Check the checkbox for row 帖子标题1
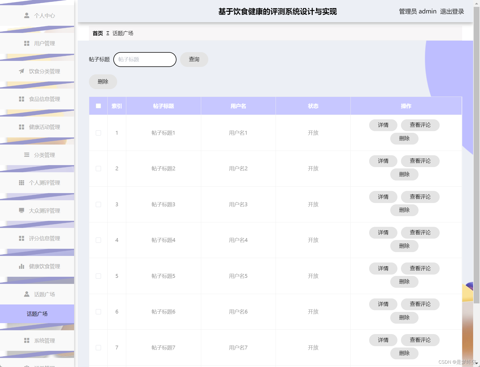This screenshot has width=480, height=367. click(x=98, y=133)
